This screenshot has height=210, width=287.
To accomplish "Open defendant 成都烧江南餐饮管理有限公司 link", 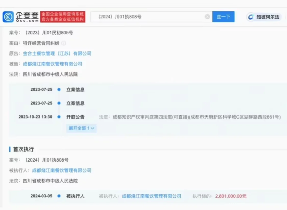I will (52, 64).
